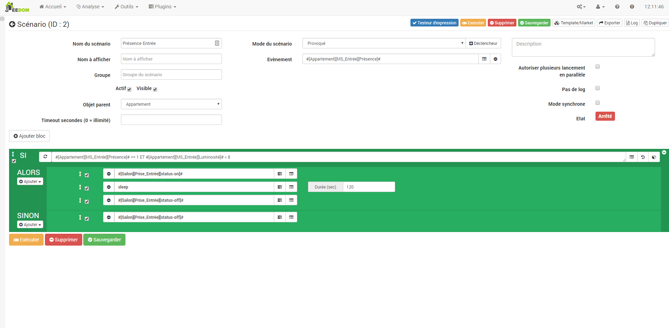Click Ajouter bloc button
The width and height of the screenshot is (669, 328).
[29, 136]
